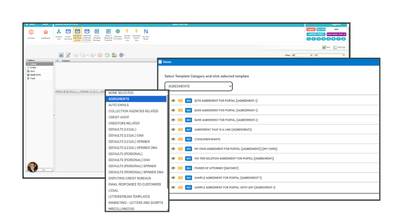Go to the Dashboard home icon

click(46, 32)
